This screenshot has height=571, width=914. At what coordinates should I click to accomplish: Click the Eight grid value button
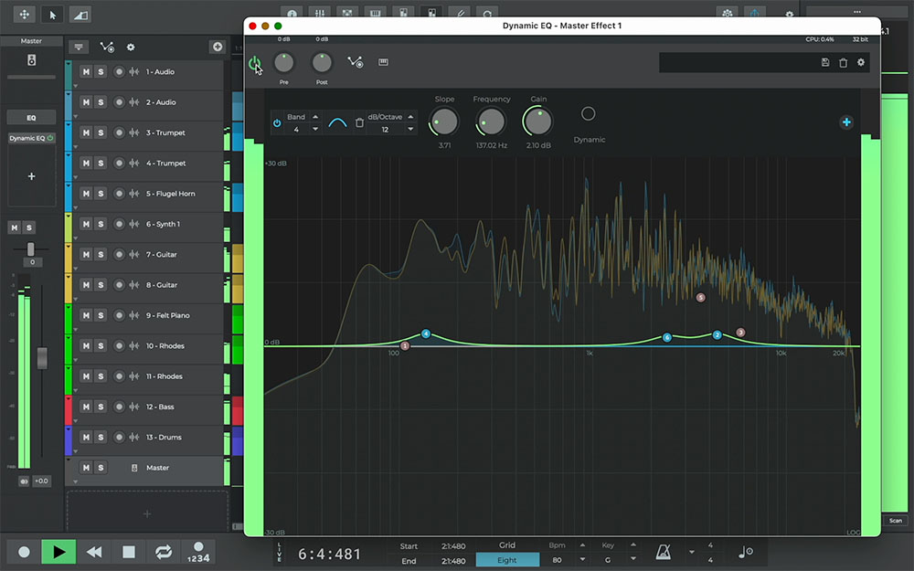[507, 560]
